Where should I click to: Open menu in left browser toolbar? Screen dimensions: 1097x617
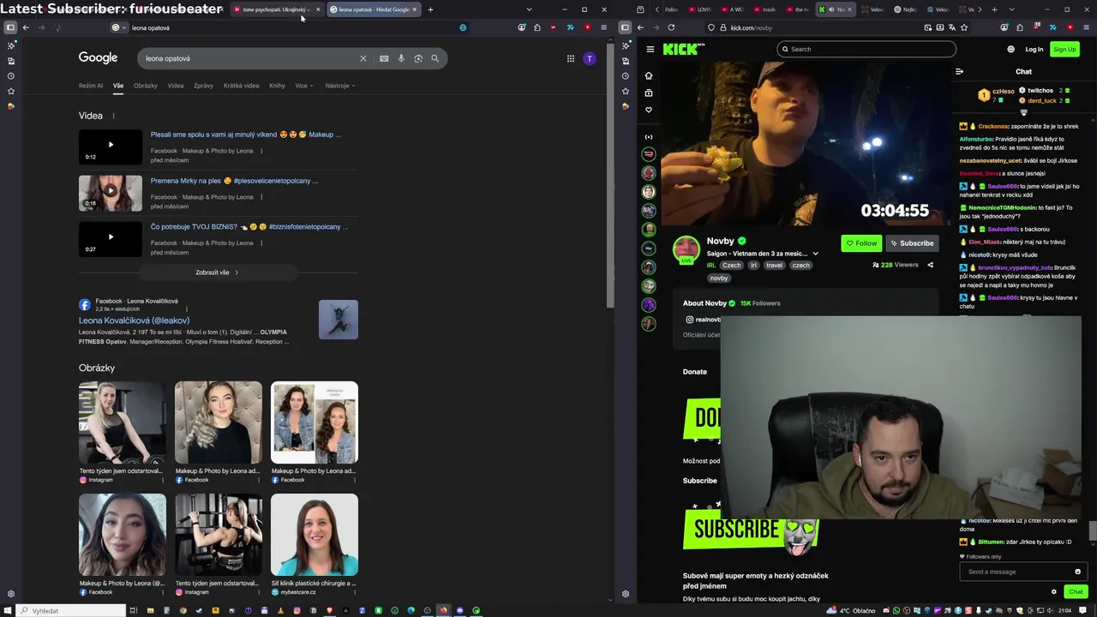coord(603,27)
